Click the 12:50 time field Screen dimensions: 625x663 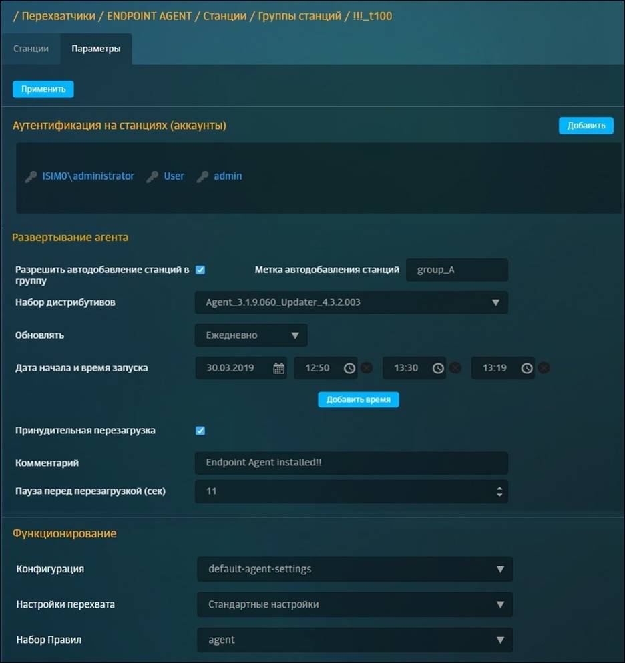[326, 368]
